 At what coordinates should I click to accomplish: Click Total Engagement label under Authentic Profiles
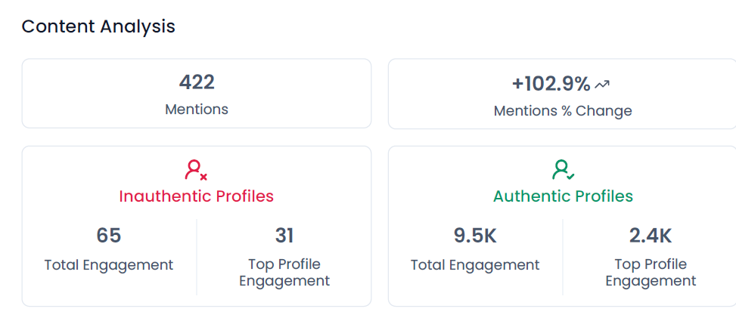[x=475, y=265]
